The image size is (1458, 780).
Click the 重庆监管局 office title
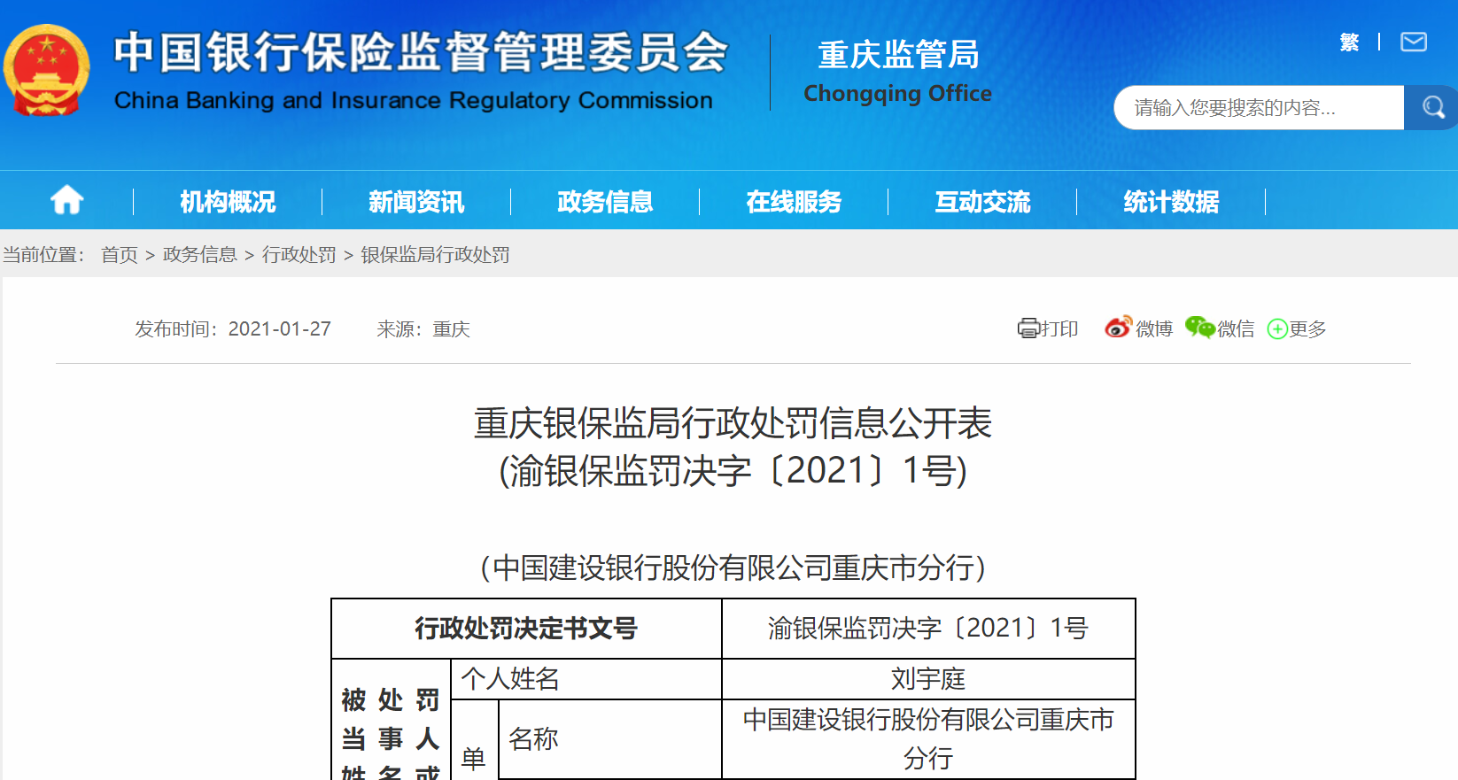(x=898, y=55)
